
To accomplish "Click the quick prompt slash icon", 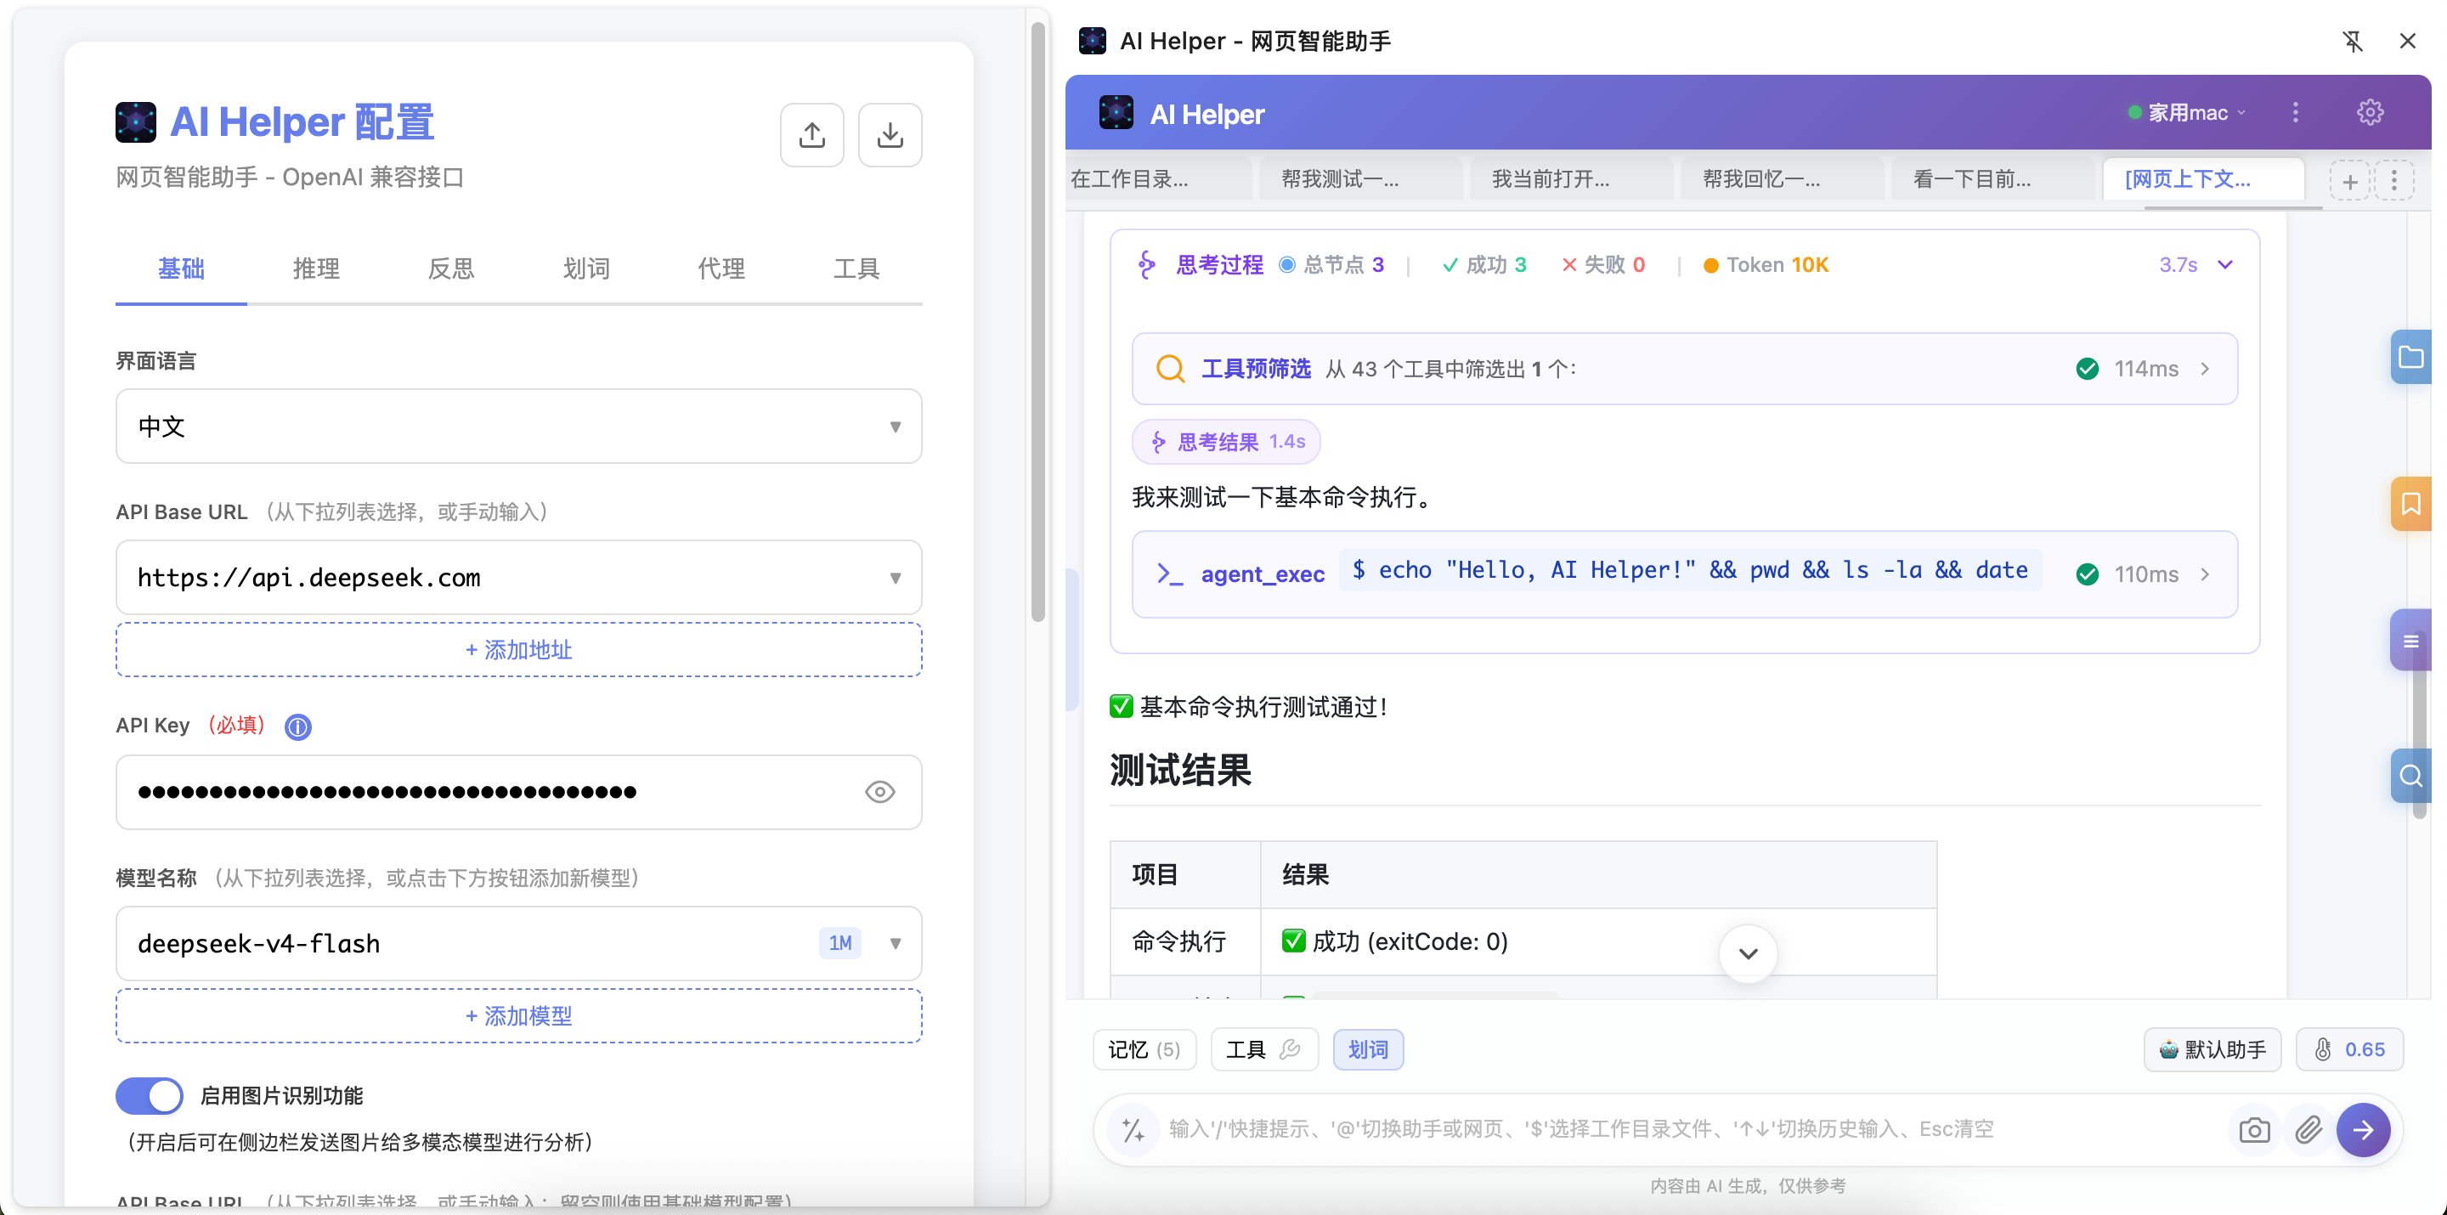I will [1133, 1129].
